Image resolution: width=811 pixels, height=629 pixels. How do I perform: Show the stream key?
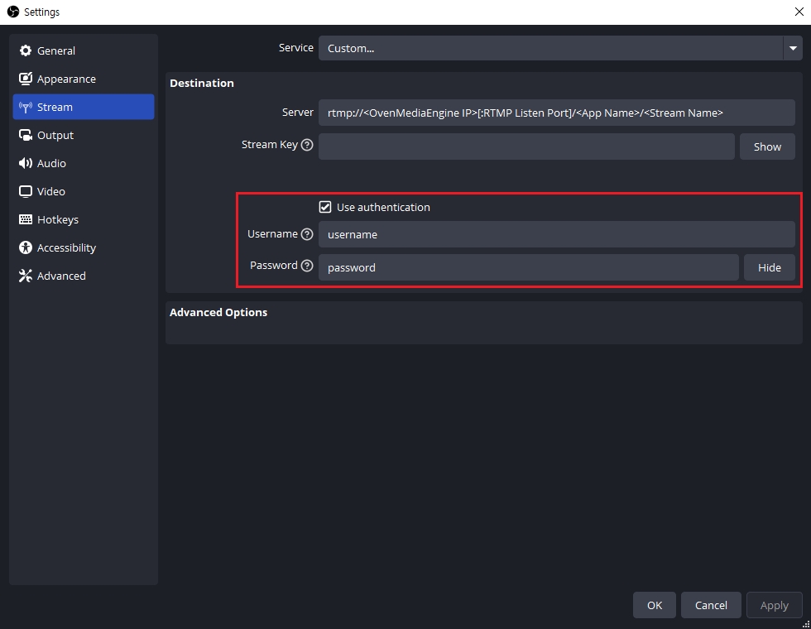point(766,146)
